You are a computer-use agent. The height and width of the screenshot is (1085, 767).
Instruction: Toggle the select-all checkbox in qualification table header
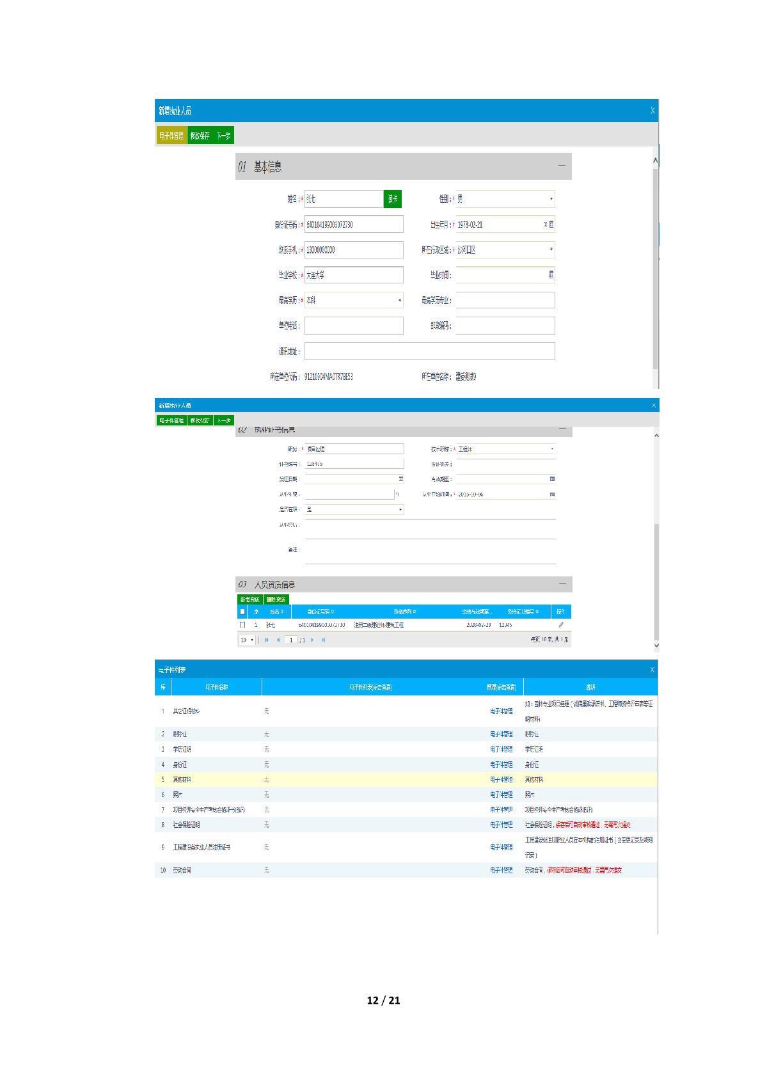click(242, 612)
